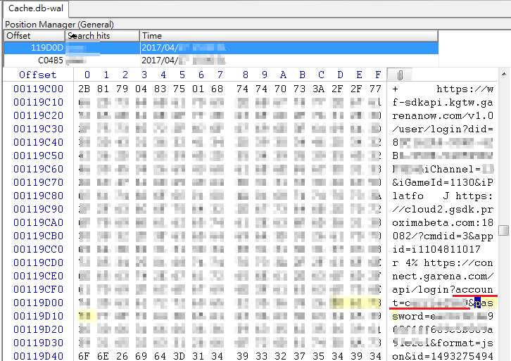Image resolution: width=511 pixels, height=361 pixels.
Task: Click offset row 00119D40
Action: pyautogui.click(x=39, y=356)
